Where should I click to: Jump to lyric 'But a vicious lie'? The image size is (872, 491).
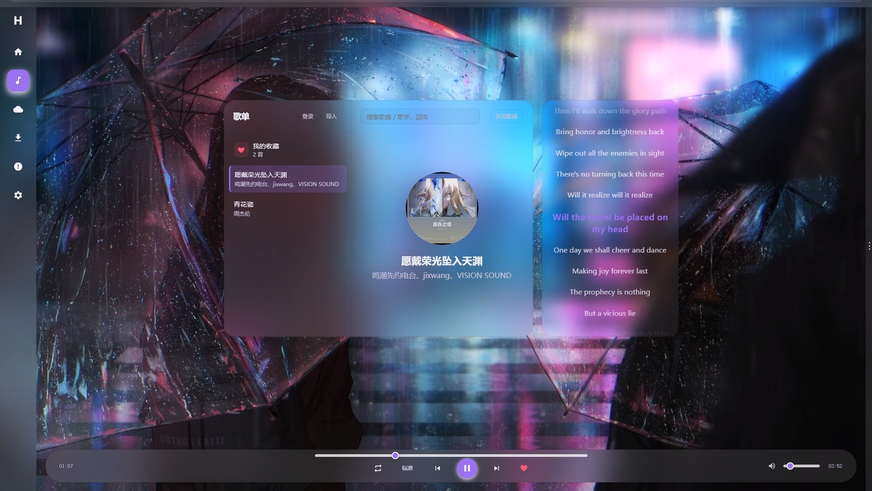click(x=610, y=314)
